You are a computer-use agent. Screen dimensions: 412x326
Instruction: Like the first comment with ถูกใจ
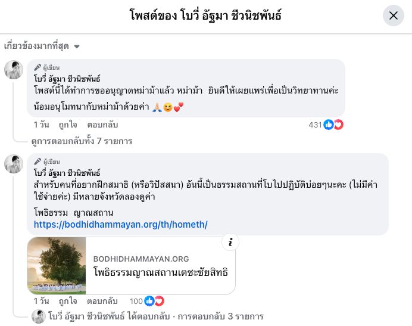click(x=68, y=125)
